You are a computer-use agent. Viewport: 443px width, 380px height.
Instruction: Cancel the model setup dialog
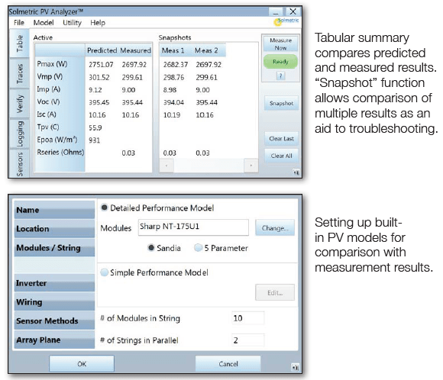[x=228, y=364]
